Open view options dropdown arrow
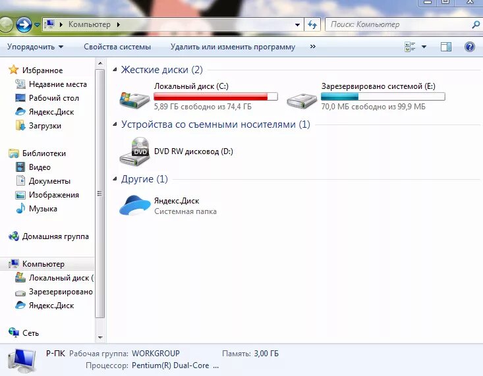The width and height of the screenshot is (483, 376). pyautogui.click(x=424, y=47)
